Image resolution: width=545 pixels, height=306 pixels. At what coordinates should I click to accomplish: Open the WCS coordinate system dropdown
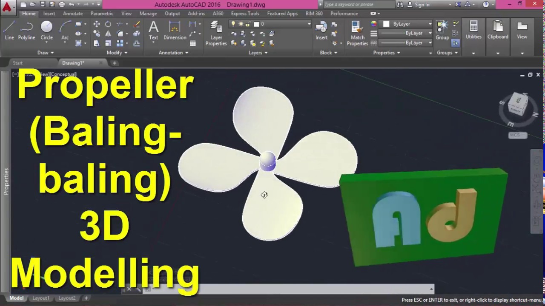pyautogui.click(x=518, y=135)
